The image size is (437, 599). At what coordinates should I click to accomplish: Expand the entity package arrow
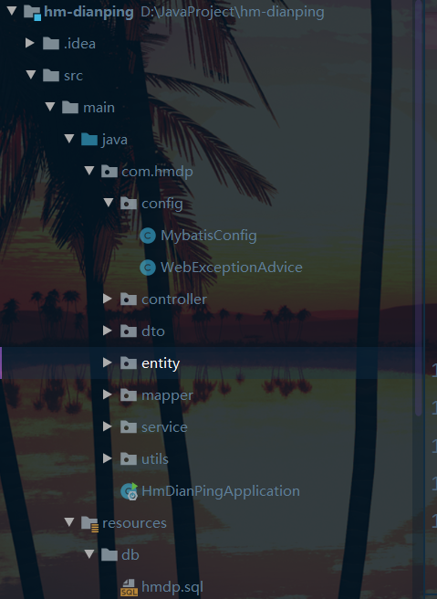[108, 363]
